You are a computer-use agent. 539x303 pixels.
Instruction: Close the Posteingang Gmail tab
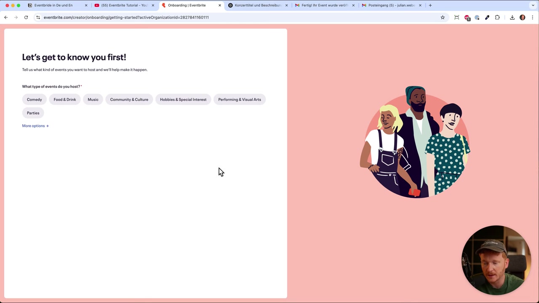coord(420,5)
